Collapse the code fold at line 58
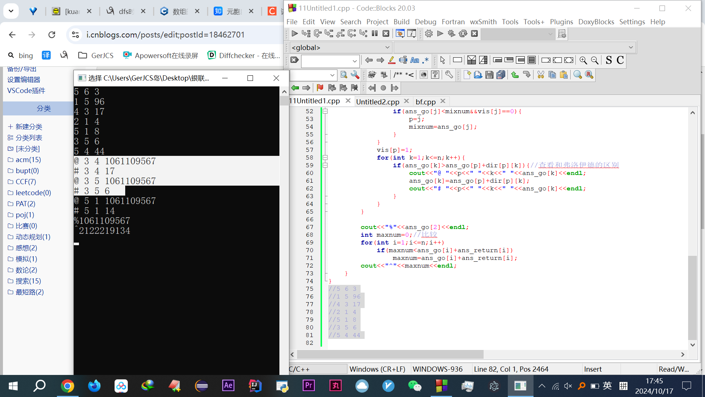 point(325,157)
